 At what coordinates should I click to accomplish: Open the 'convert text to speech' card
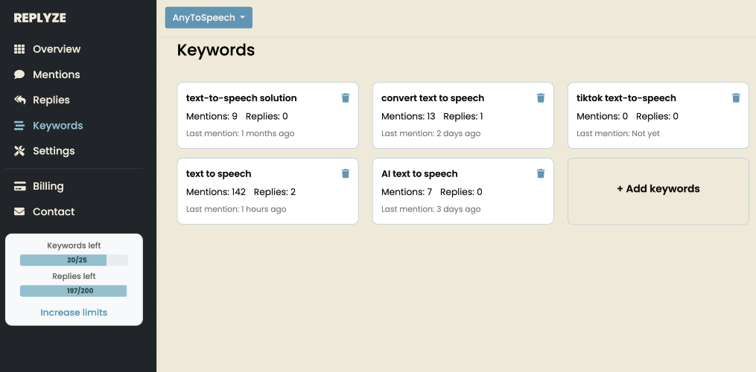pyautogui.click(x=454, y=115)
